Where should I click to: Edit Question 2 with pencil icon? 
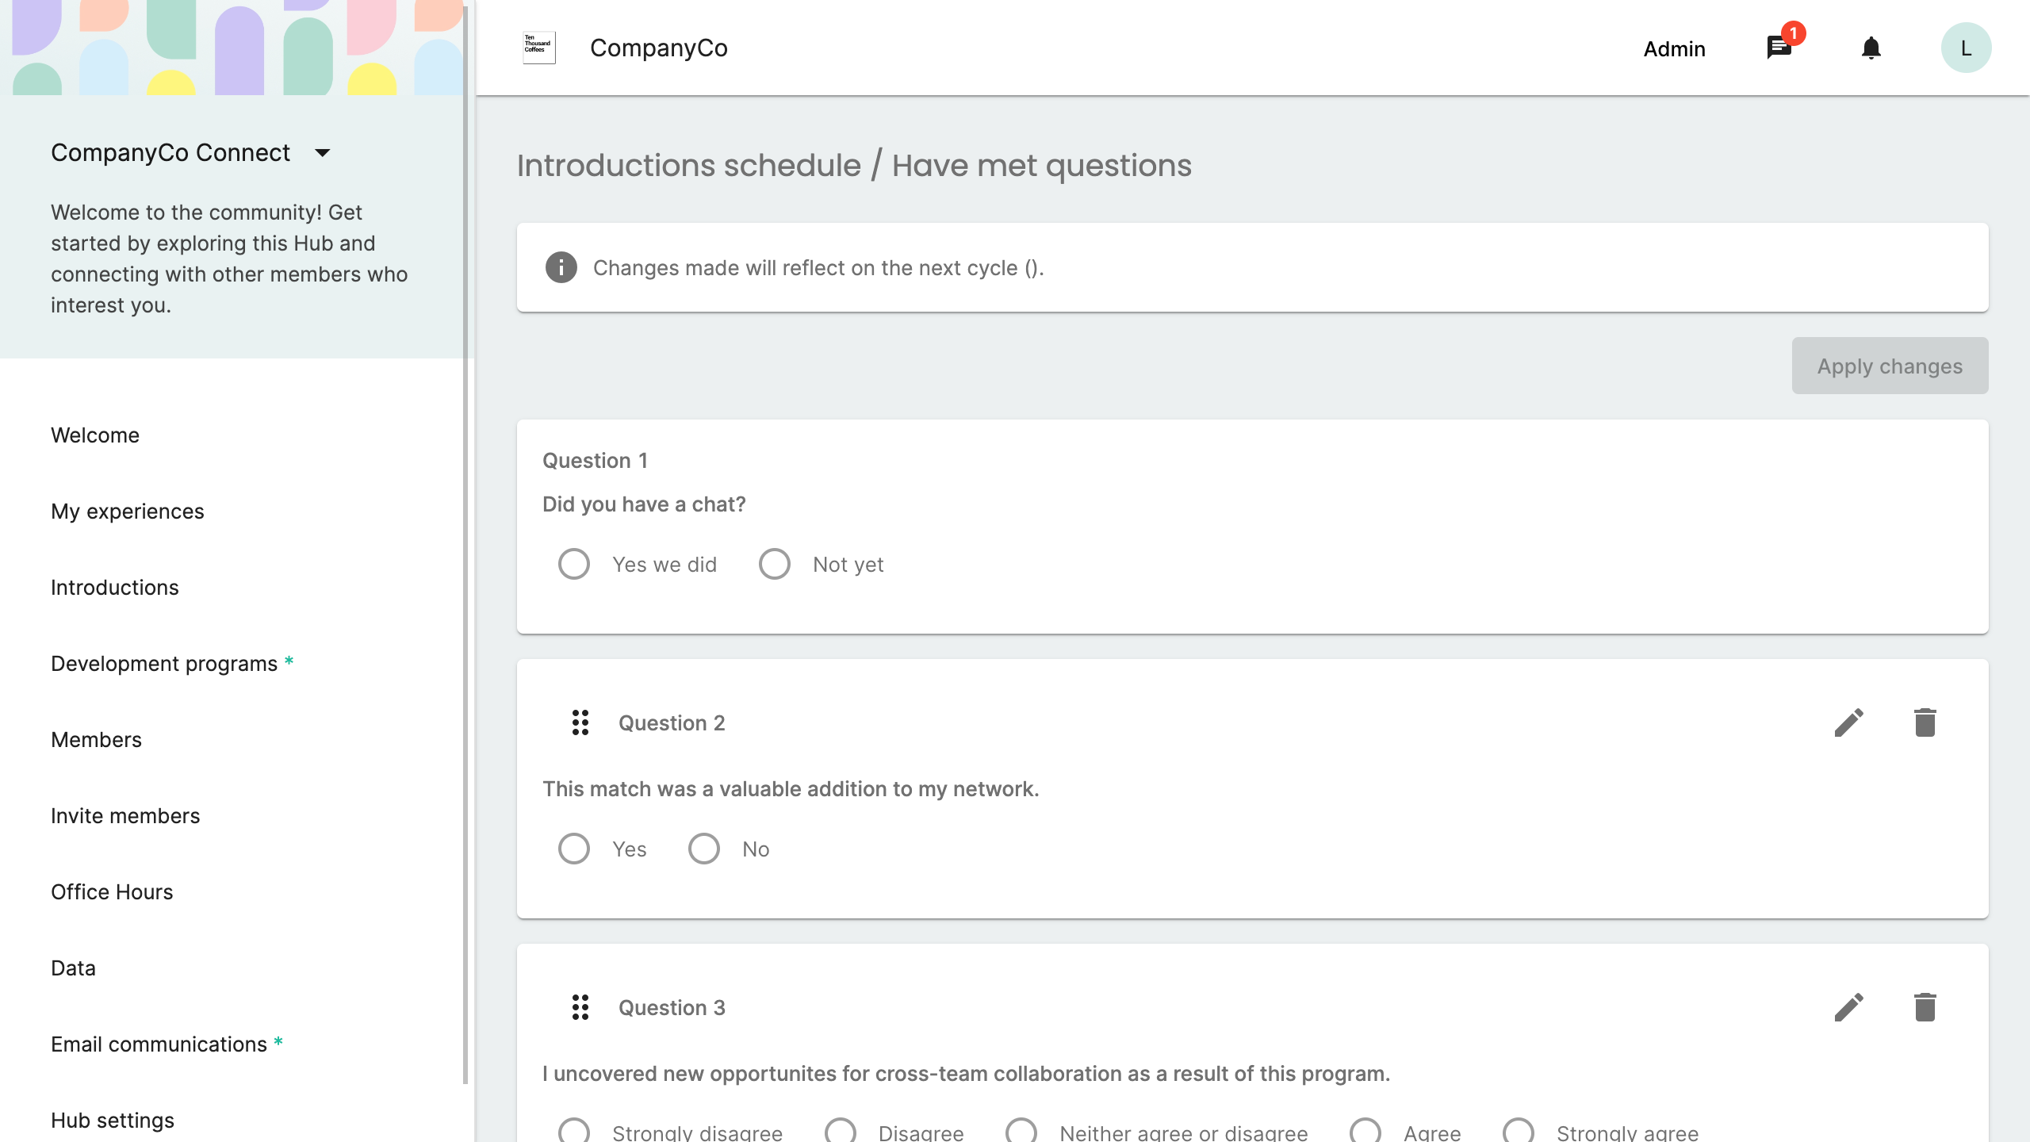click(1848, 722)
